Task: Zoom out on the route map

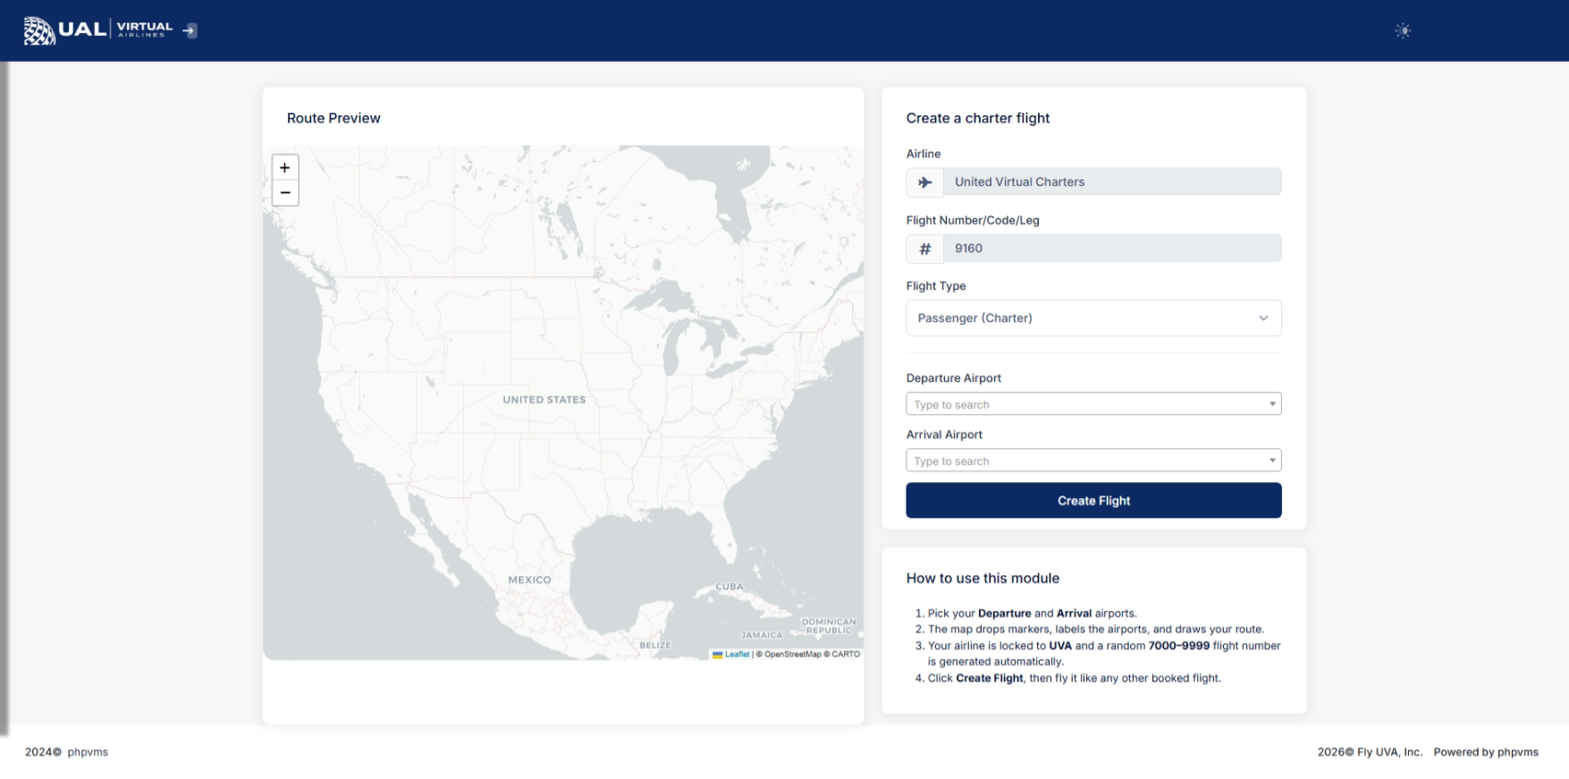Action: point(285,193)
